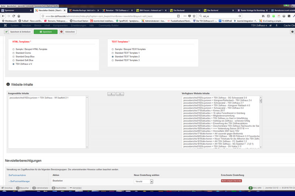The height and width of the screenshot is (196, 295).
Task: Switch to the Sponsoren browser tab
Action: click(x=17, y=10)
